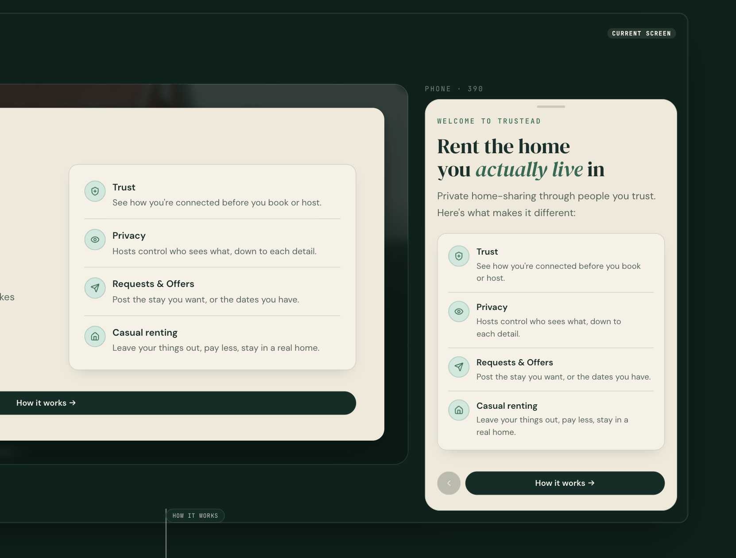Click the Trust title in desktop card
Screen dimensions: 736x558
click(124, 187)
